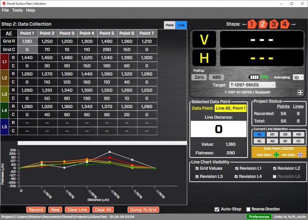Open the Tools menu
308x220 pixels.
[17, 10]
